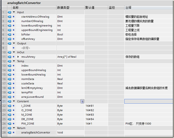
Task: Click the 数据类型 column header
Action: (x=70, y=8)
